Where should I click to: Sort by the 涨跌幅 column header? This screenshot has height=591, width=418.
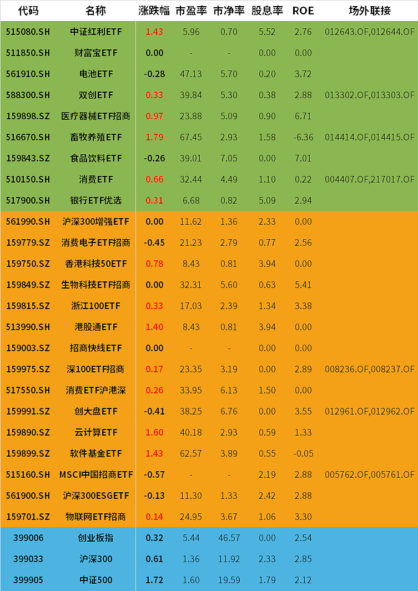coord(154,11)
